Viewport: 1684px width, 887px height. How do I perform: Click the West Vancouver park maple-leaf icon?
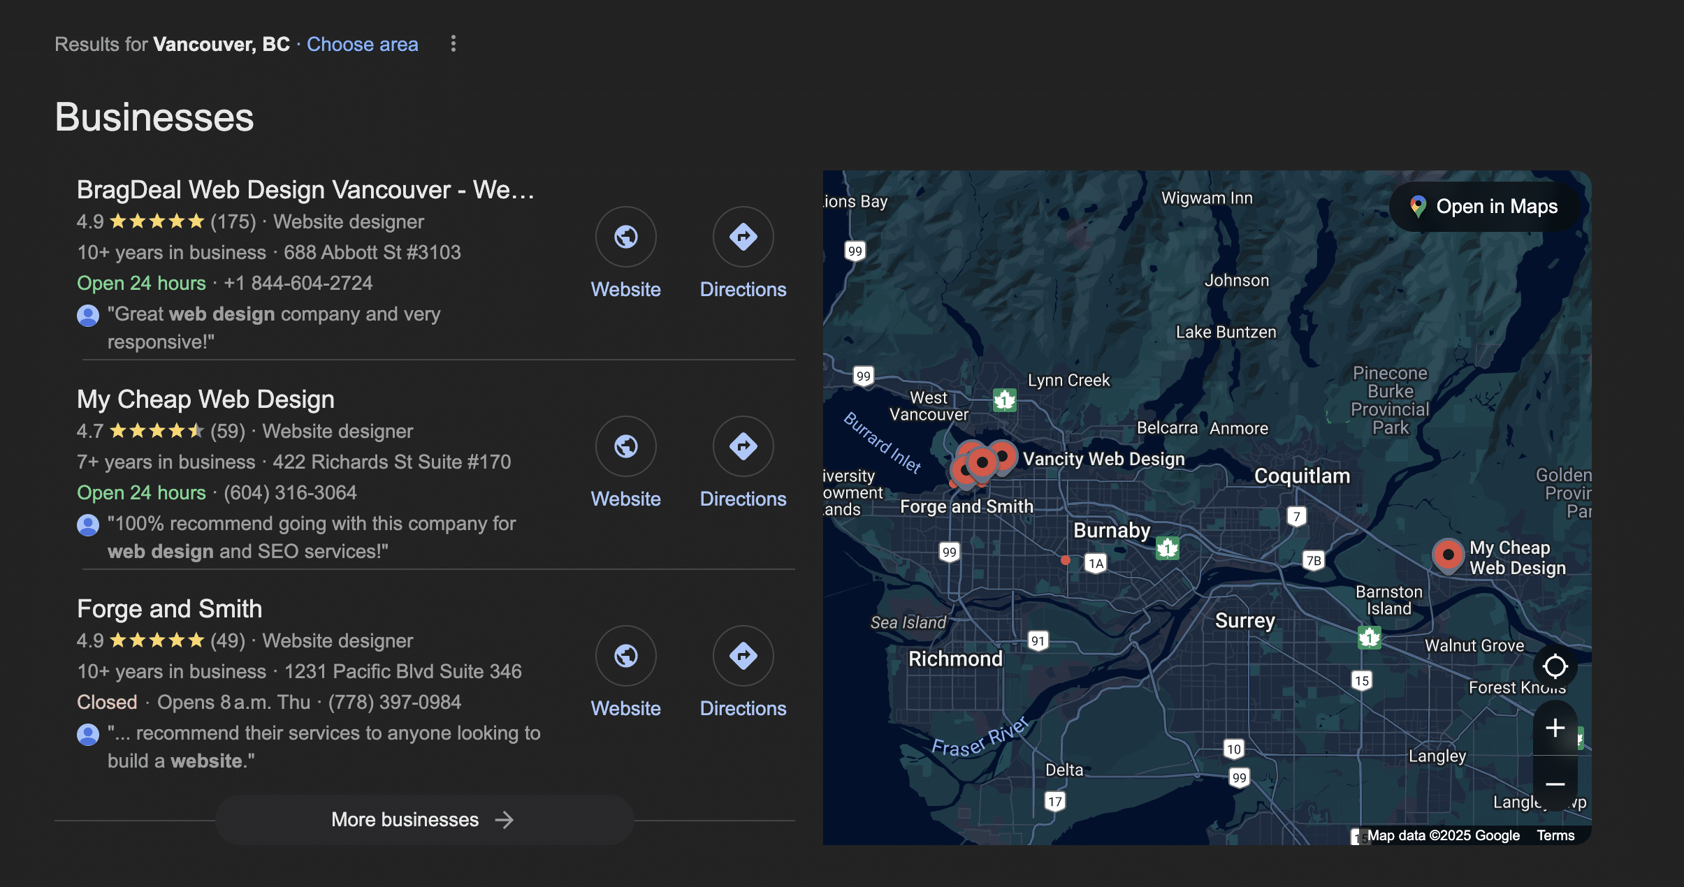coord(1005,400)
